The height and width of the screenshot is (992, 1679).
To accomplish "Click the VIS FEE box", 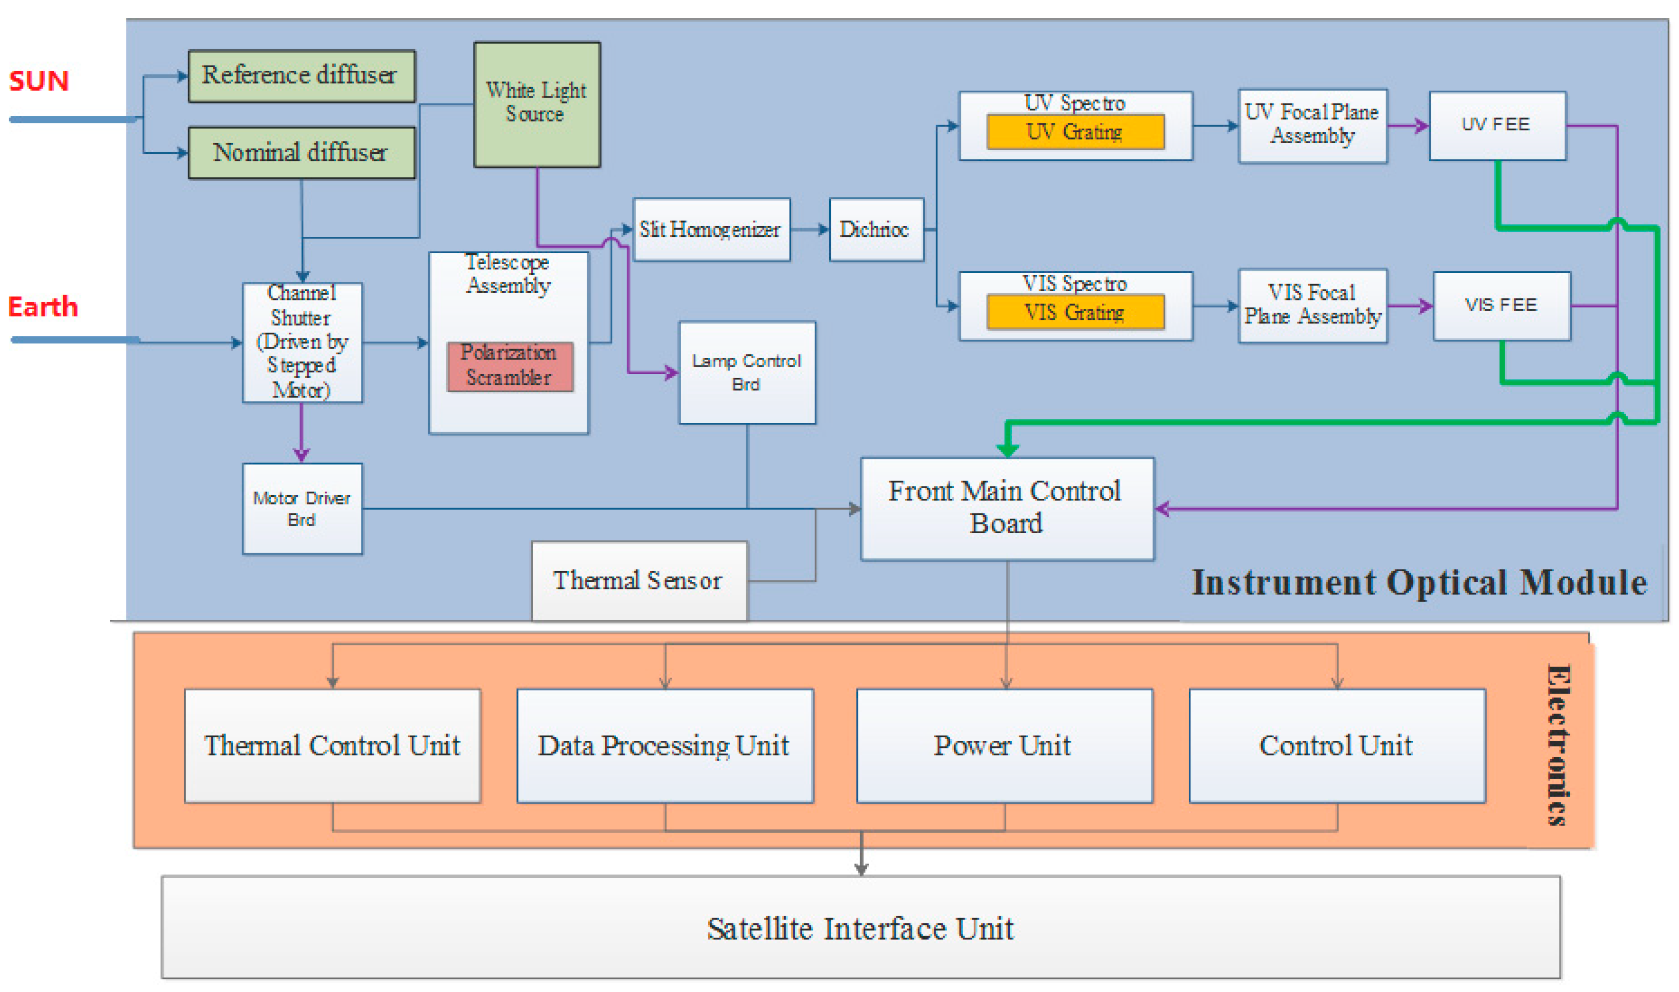I will click(x=1501, y=306).
